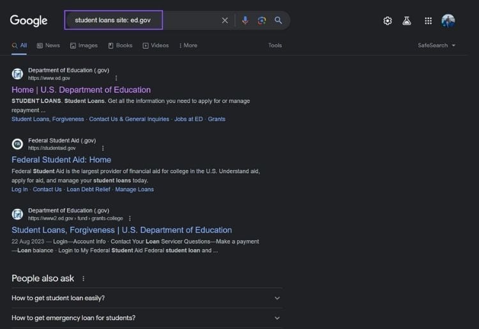Expand 'How to get student loan easily?'
Screen dimensions: 479x329
(147, 298)
